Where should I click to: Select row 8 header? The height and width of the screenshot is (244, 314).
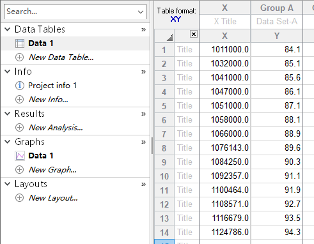click(164, 148)
